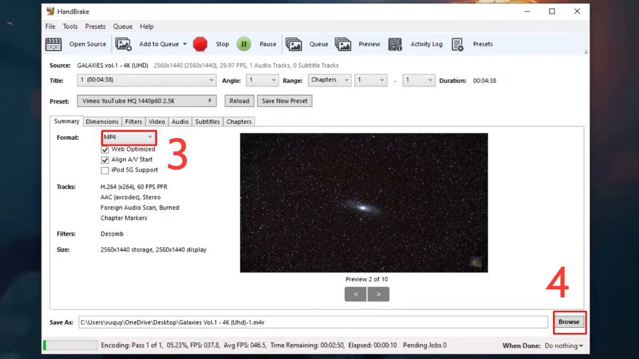The height and width of the screenshot is (359, 639).
Task: Disable the Align A/V Start checkbox
Action: (x=105, y=160)
